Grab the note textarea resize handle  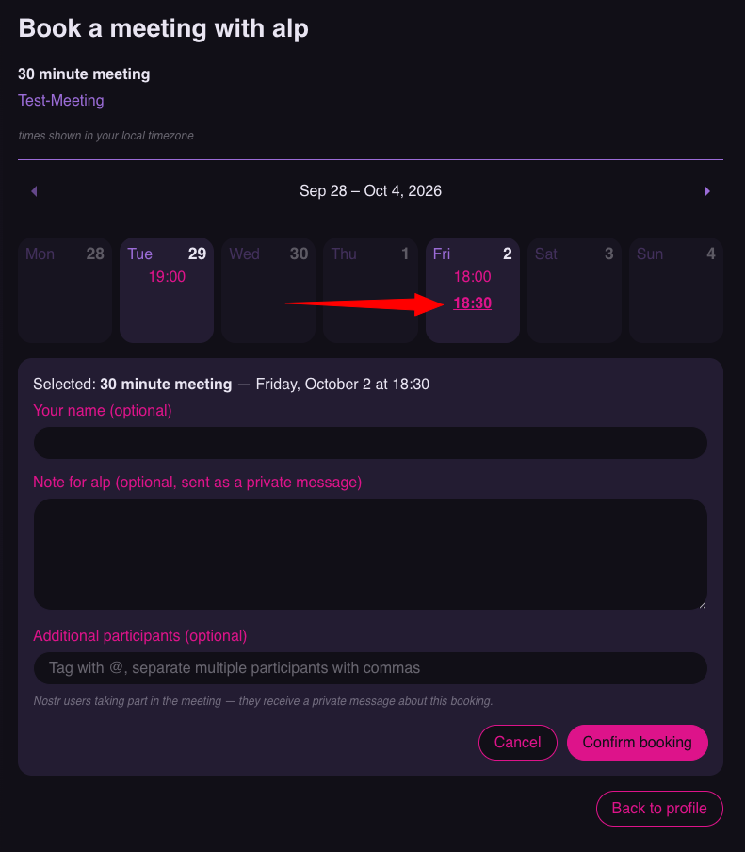[x=702, y=604]
